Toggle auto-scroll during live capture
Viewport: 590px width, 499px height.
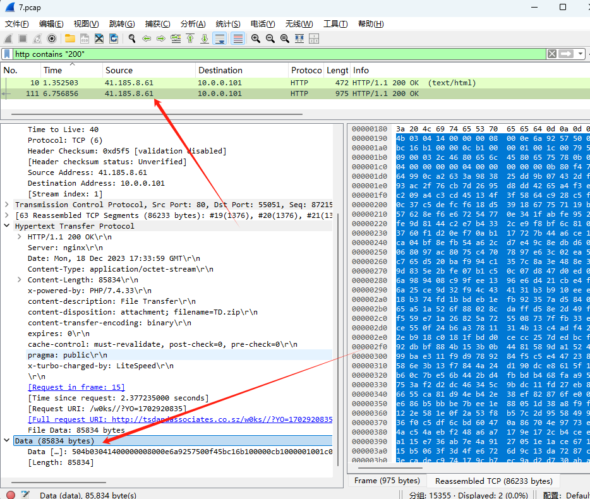[x=220, y=39]
